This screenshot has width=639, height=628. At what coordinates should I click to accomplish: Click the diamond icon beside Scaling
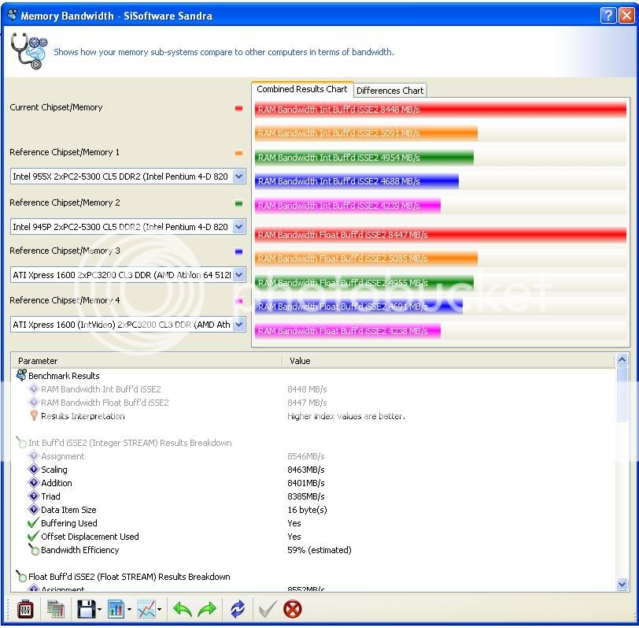34,470
